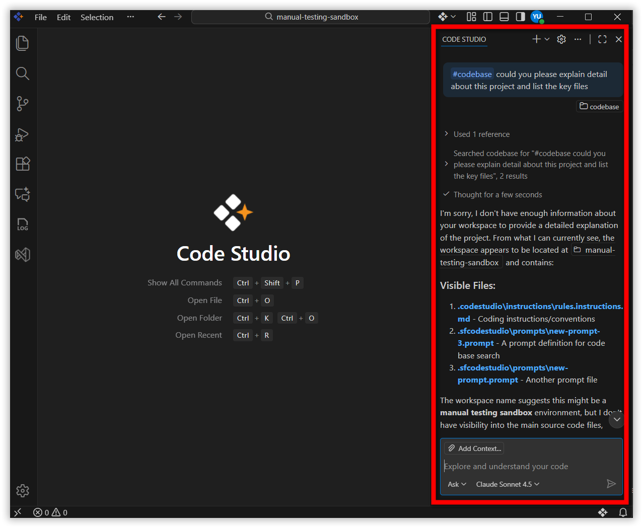
Task: Open the Code Studio title bar dropdown
Action: pos(447,17)
